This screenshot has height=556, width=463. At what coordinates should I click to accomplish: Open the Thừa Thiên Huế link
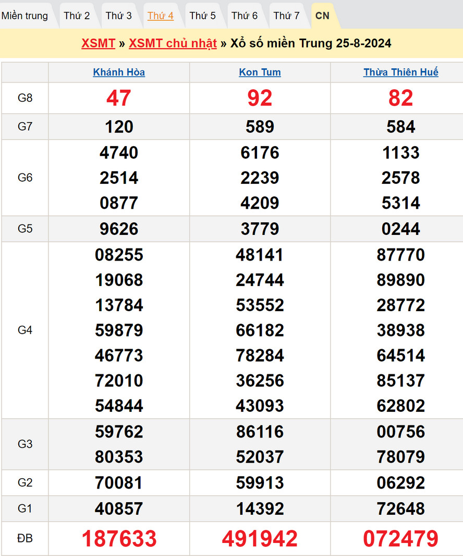point(400,73)
